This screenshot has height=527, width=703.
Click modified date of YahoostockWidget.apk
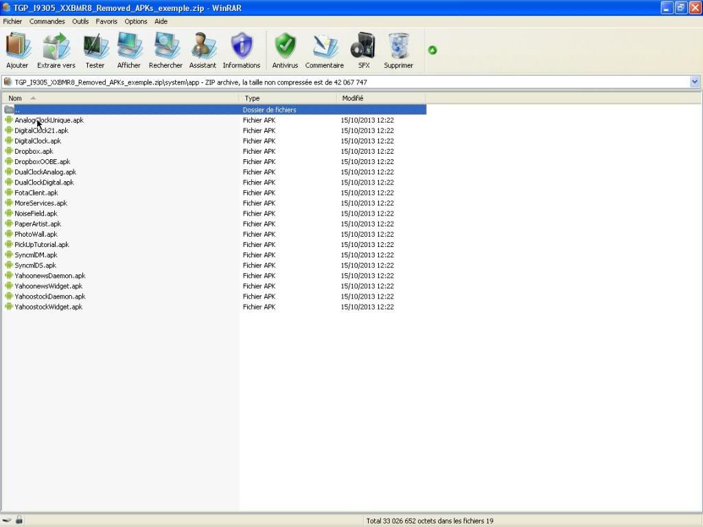pyautogui.click(x=367, y=307)
